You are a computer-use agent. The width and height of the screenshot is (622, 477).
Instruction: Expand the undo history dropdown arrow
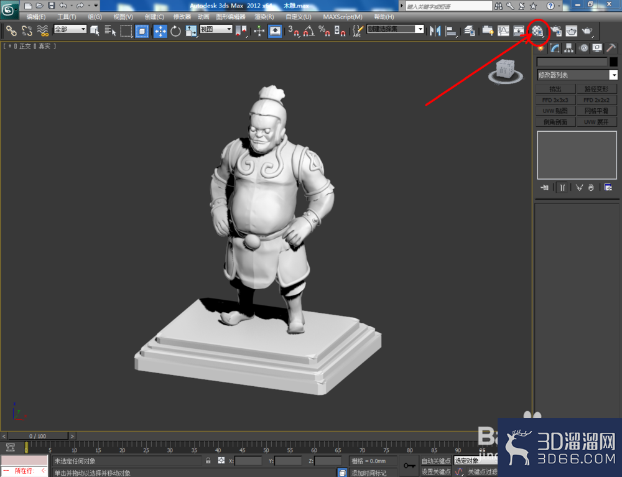pyautogui.click(x=71, y=6)
